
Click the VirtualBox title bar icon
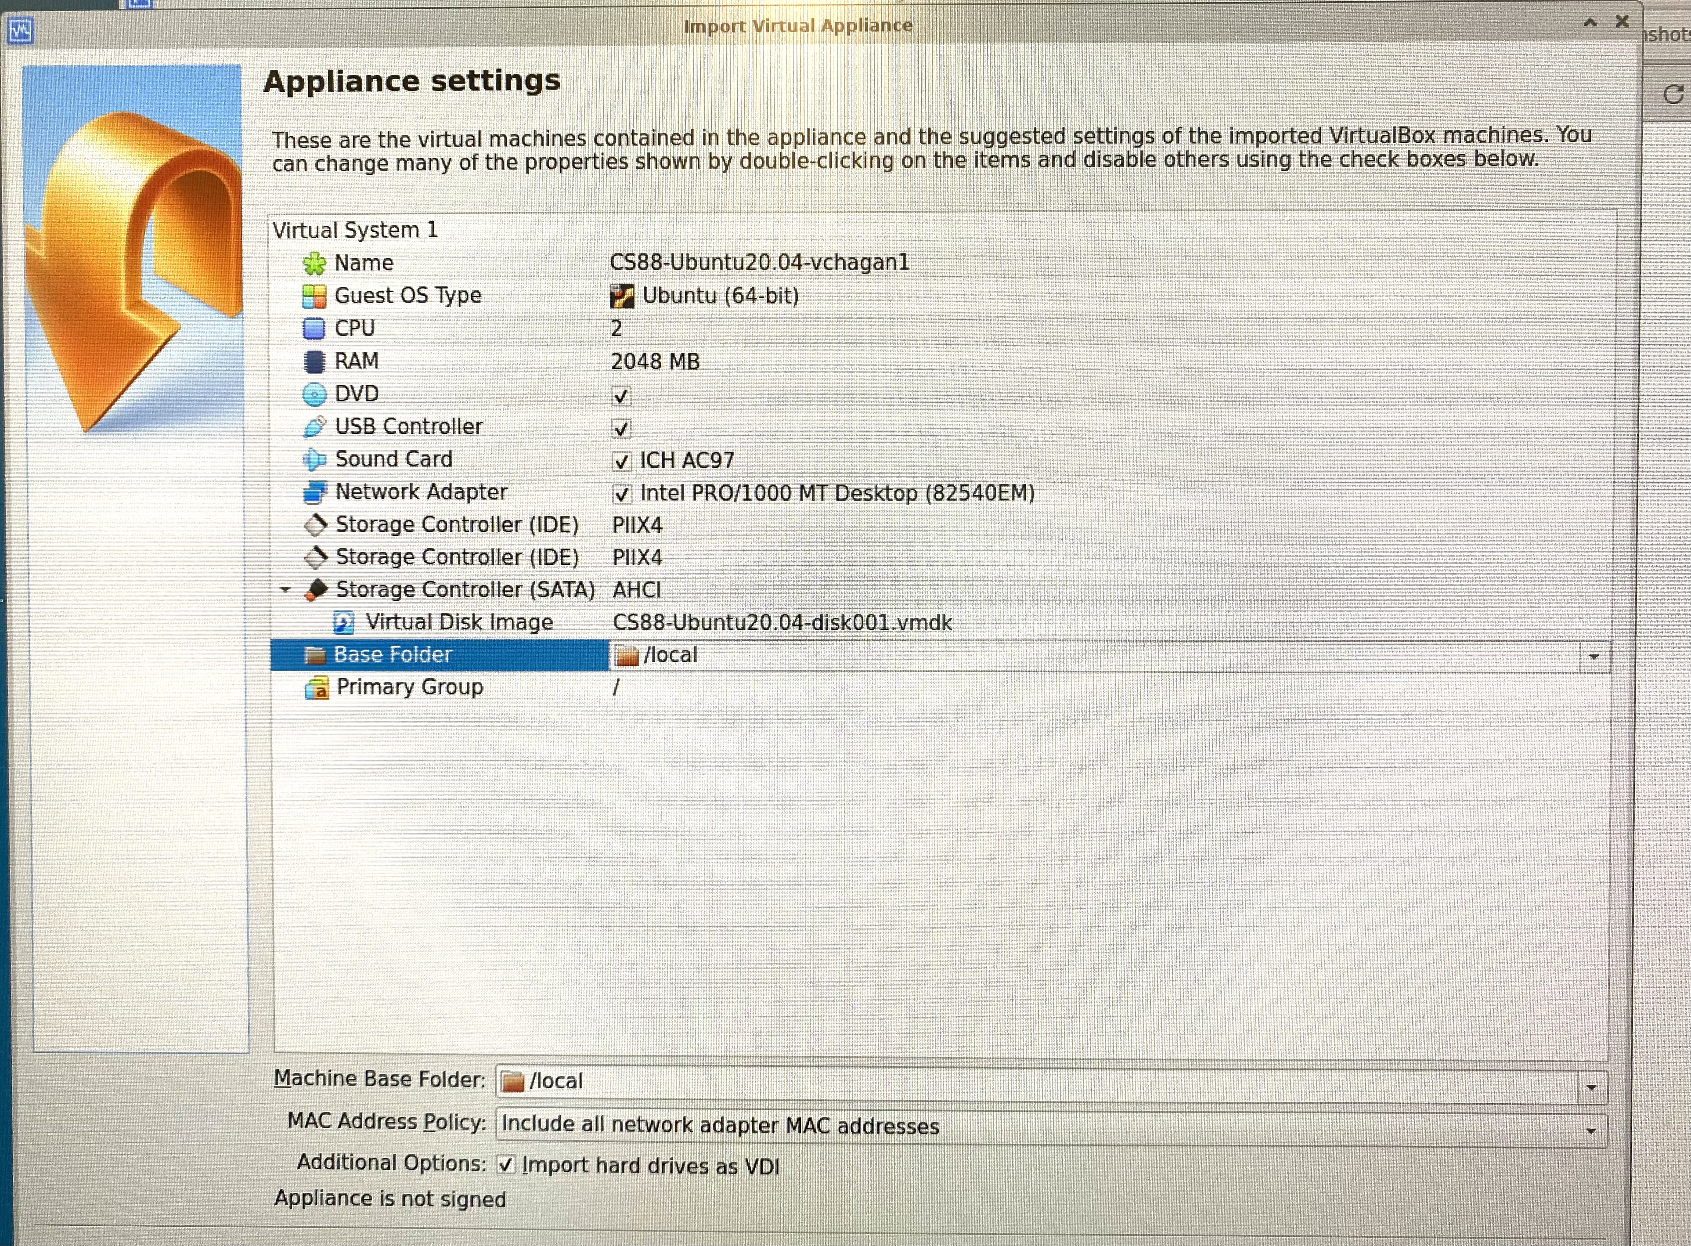tap(20, 31)
